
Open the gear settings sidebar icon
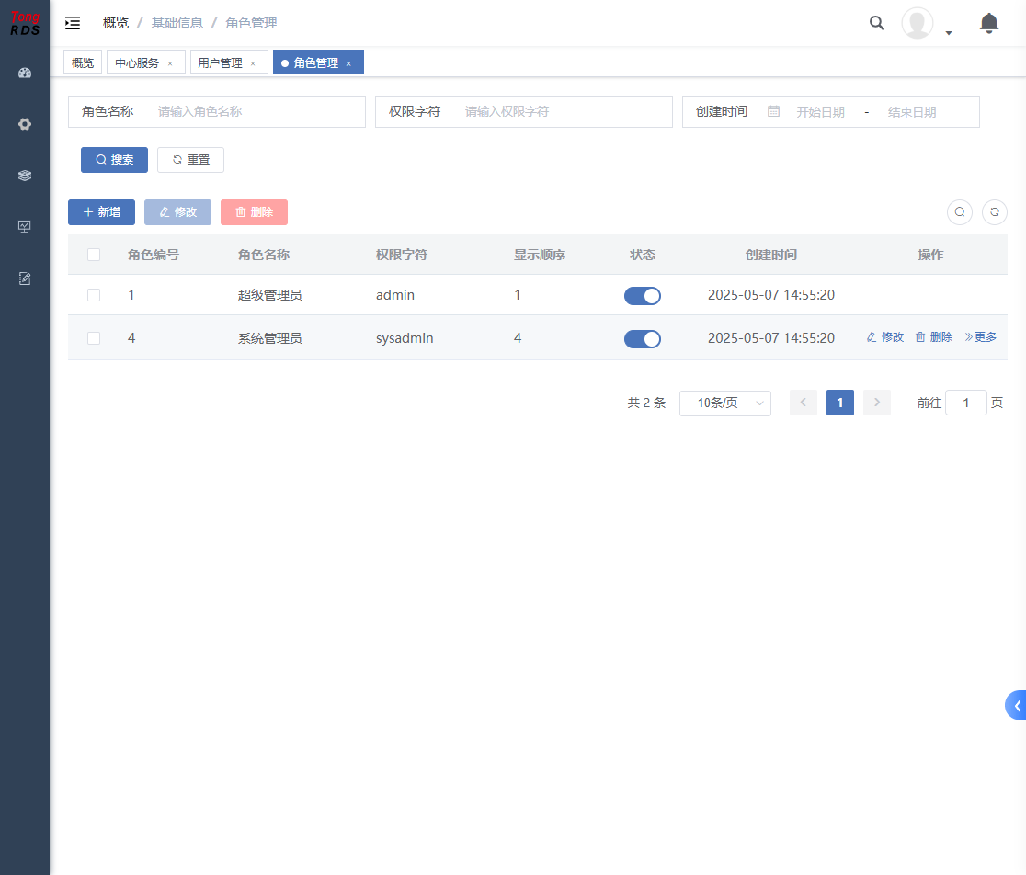point(25,124)
